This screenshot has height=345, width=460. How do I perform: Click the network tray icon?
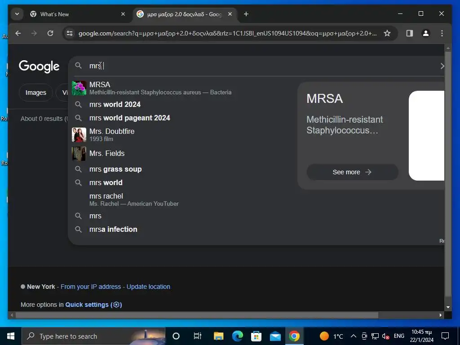(x=375, y=336)
